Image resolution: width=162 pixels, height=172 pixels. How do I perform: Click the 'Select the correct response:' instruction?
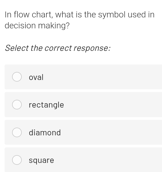tap(58, 48)
